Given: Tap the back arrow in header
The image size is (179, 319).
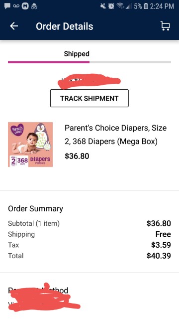Looking at the screenshot, I should [14, 26].
